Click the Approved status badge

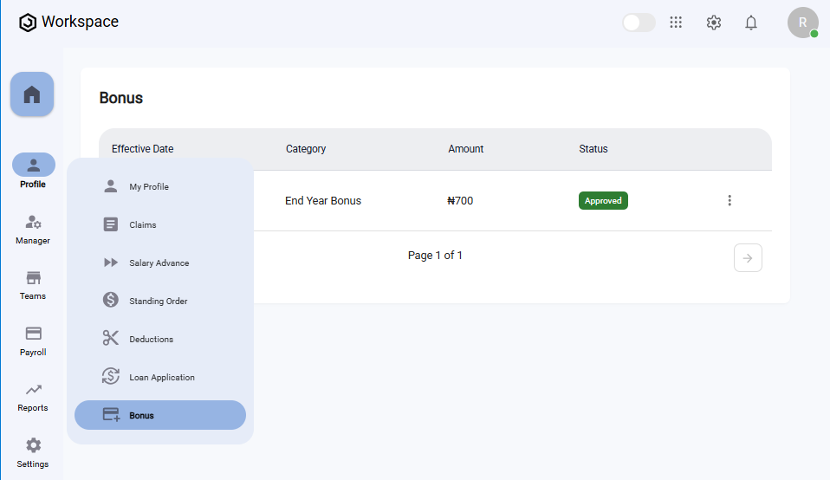[603, 201]
